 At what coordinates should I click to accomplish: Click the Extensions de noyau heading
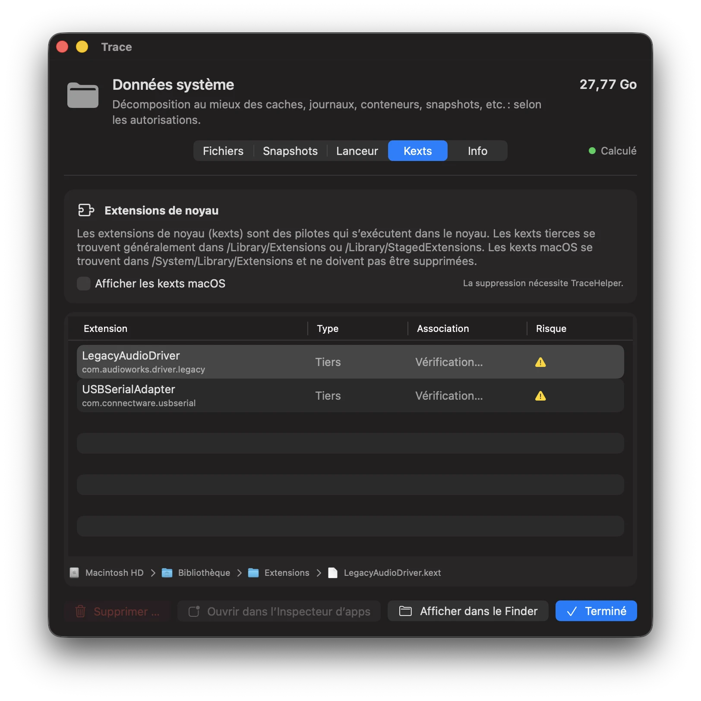[161, 211]
